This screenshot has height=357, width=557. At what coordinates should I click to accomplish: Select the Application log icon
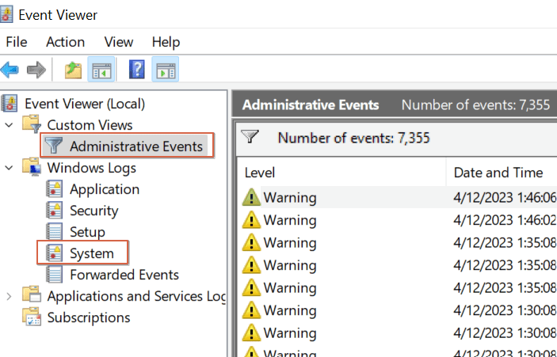tap(55, 189)
